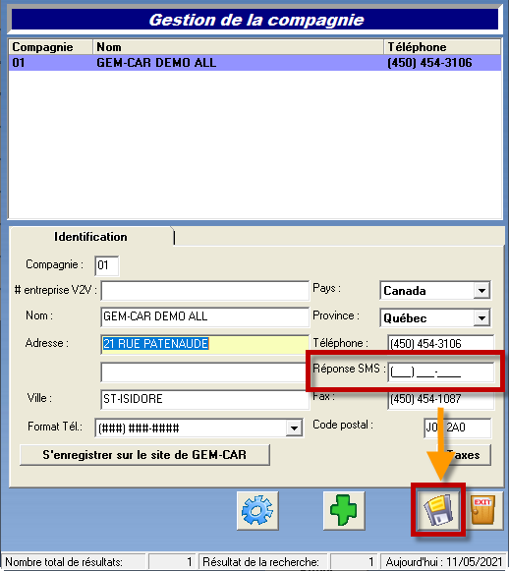Open the Format Tél. dropdown
The width and height of the screenshot is (509, 571).
coord(294,428)
